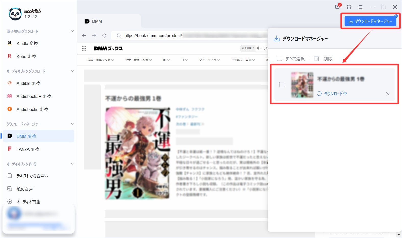Click the mail notification icon

pyautogui.click(x=338, y=7)
